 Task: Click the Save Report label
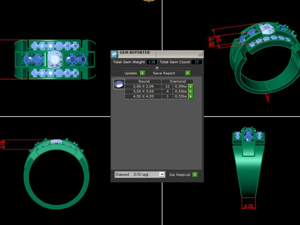point(164,73)
